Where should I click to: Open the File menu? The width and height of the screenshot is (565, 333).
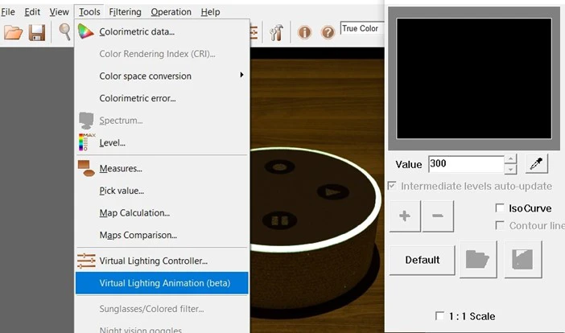click(x=7, y=12)
